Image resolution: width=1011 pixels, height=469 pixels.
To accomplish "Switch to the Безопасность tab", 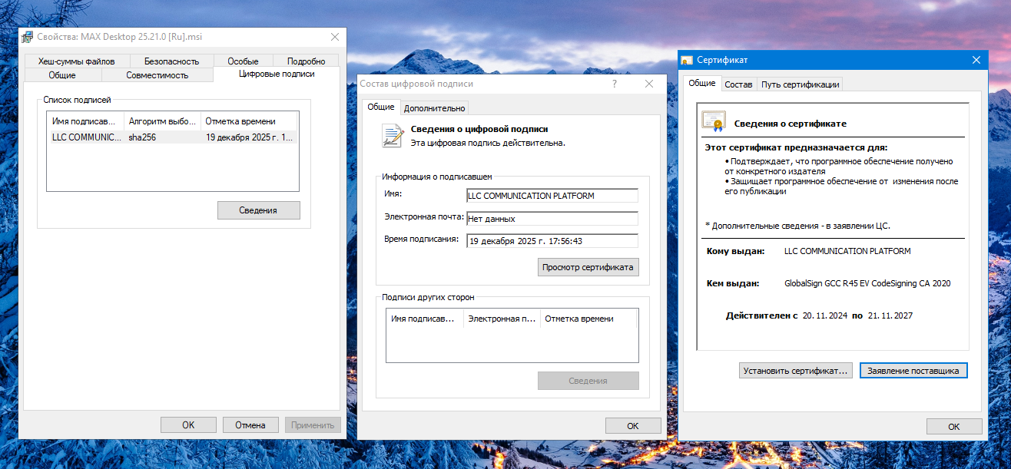I will [171, 61].
